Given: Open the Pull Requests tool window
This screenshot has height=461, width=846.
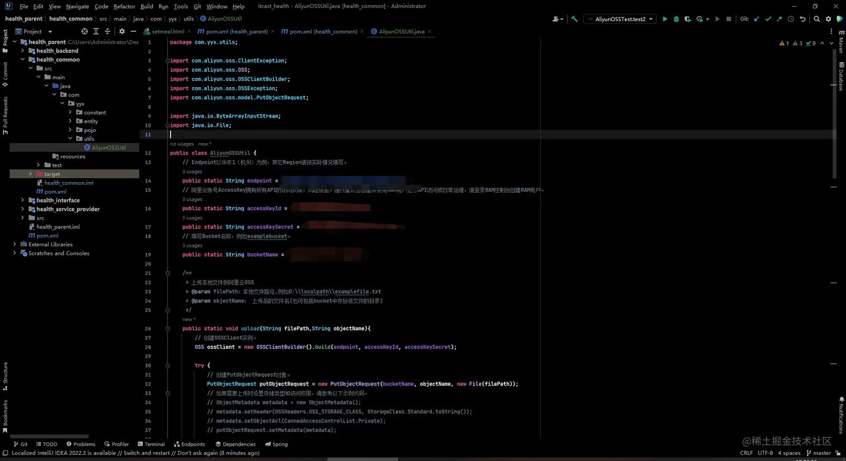Looking at the screenshot, I should click(x=5, y=115).
